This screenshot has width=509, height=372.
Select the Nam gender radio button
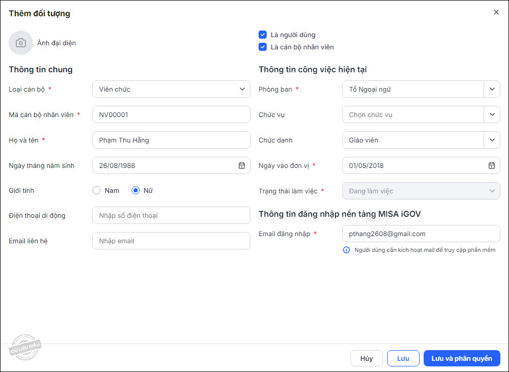(97, 190)
